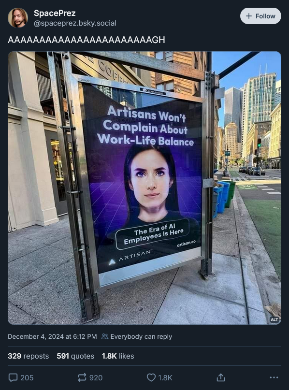Show the image ALT text badge
Screen dimensions: 289x390
tap(275, 319)
